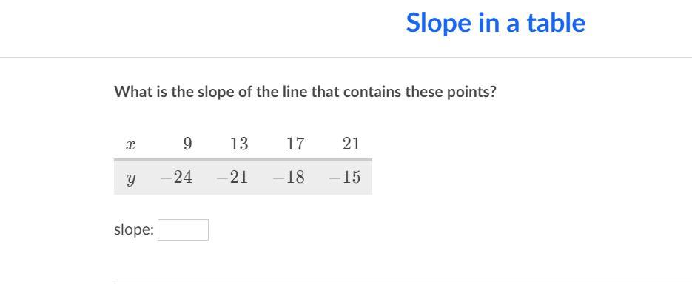Viewport: 692px width, 299px height.
Task: Select the x value 17 in table
Action: tap(295, 144)
